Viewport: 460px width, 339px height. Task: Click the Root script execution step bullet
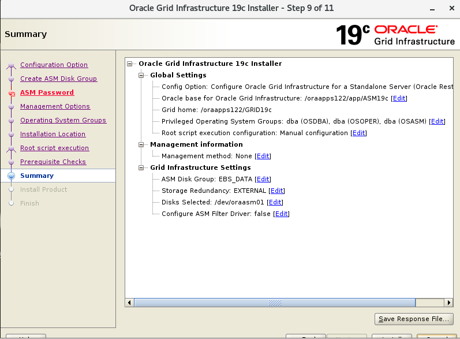[x=11, y=148]
